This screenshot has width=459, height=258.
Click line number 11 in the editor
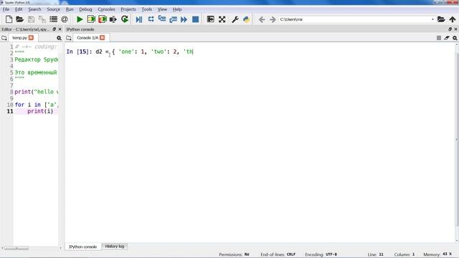(x=10, y=111)
